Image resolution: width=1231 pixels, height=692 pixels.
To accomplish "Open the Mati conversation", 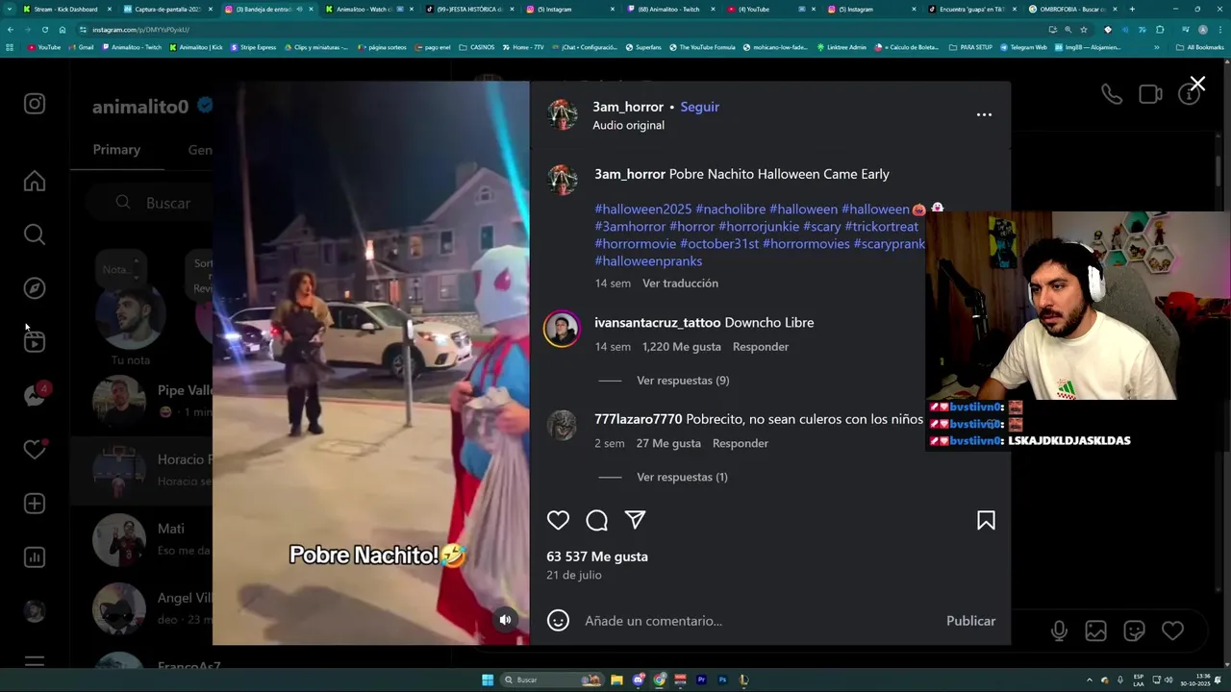I will pyautogui.click(x=141, y=538).
